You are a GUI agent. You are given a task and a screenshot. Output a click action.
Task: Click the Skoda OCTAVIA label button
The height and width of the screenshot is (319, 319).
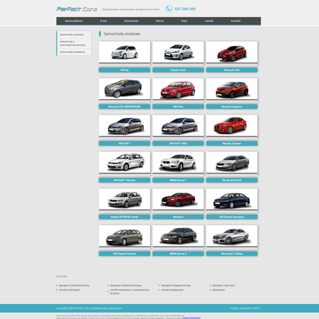232,180
